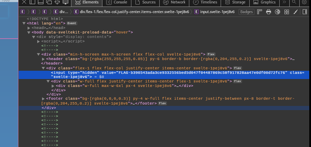
Task: Collapse the div style="display: contents" node
Action: pyautogui.click(x=34, y=37)
